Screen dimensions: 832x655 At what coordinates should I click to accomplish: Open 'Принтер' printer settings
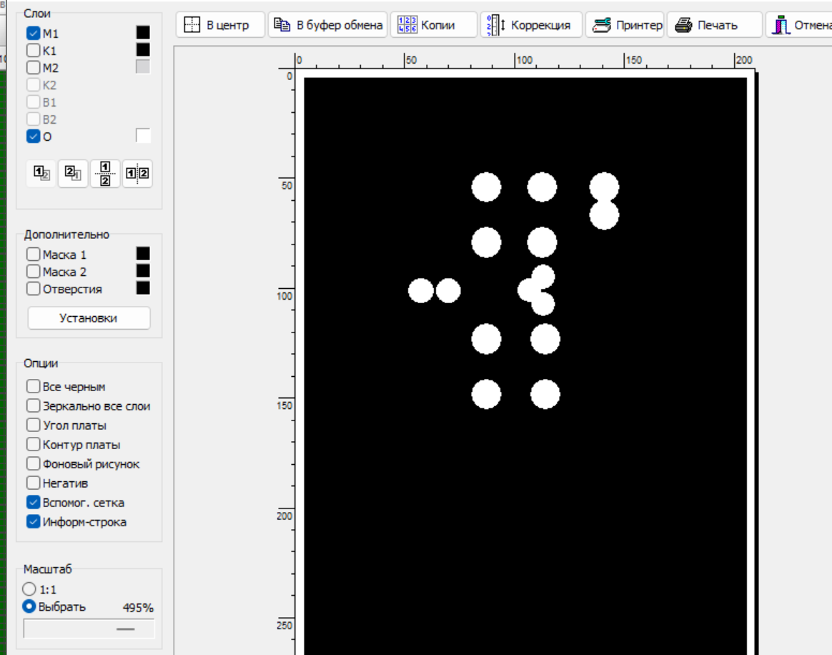pos(625,25)
